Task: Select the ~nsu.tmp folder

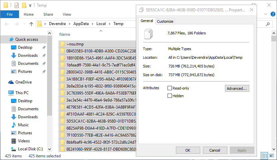Action: 97,44
